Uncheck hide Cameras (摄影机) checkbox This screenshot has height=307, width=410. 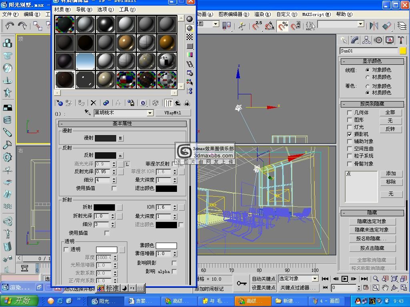(349, 134)
